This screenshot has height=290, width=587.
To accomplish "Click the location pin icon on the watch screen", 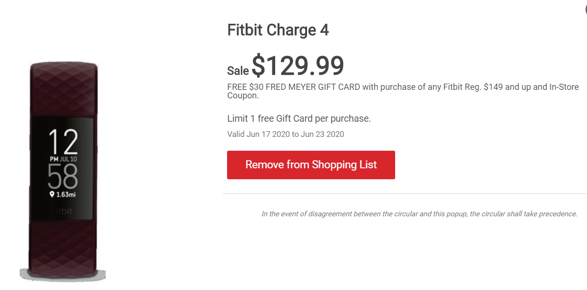I will coord(52,194).
